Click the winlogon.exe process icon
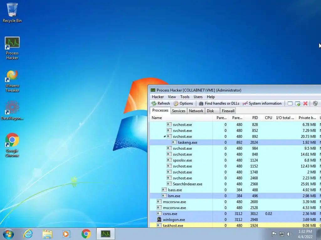 tap(159, 219)
